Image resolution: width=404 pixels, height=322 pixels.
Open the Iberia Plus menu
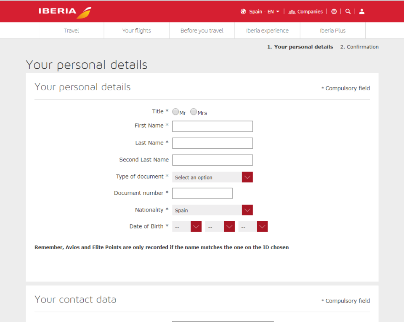(332, 31)
